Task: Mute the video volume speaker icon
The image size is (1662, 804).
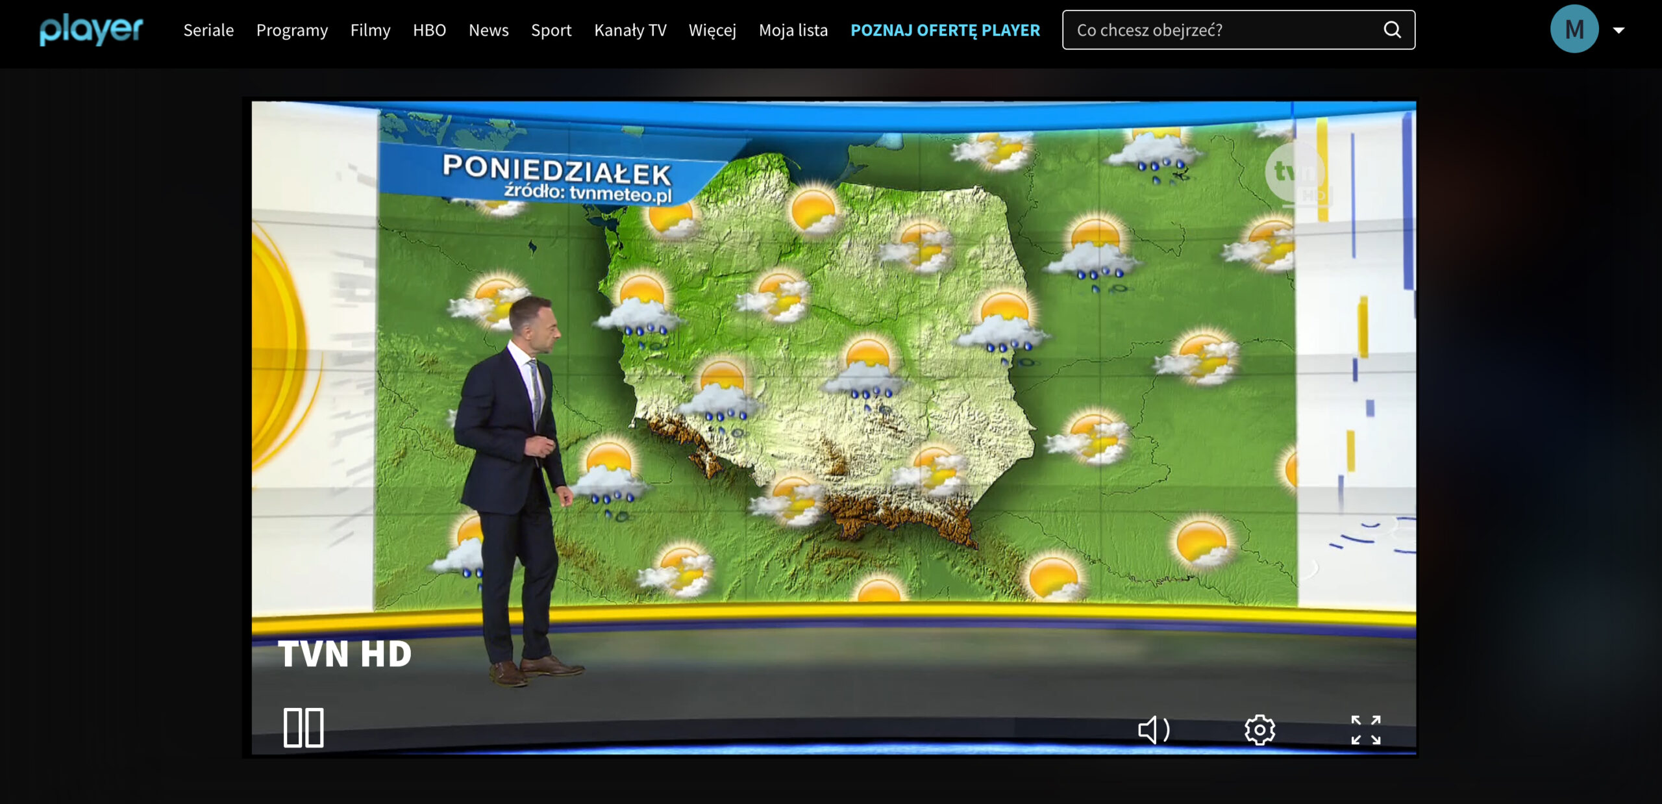Action: click(x=1153, y=730)
